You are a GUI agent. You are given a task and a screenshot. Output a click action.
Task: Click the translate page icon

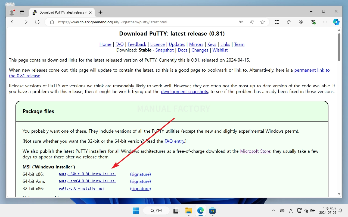[x=241, y=22]
